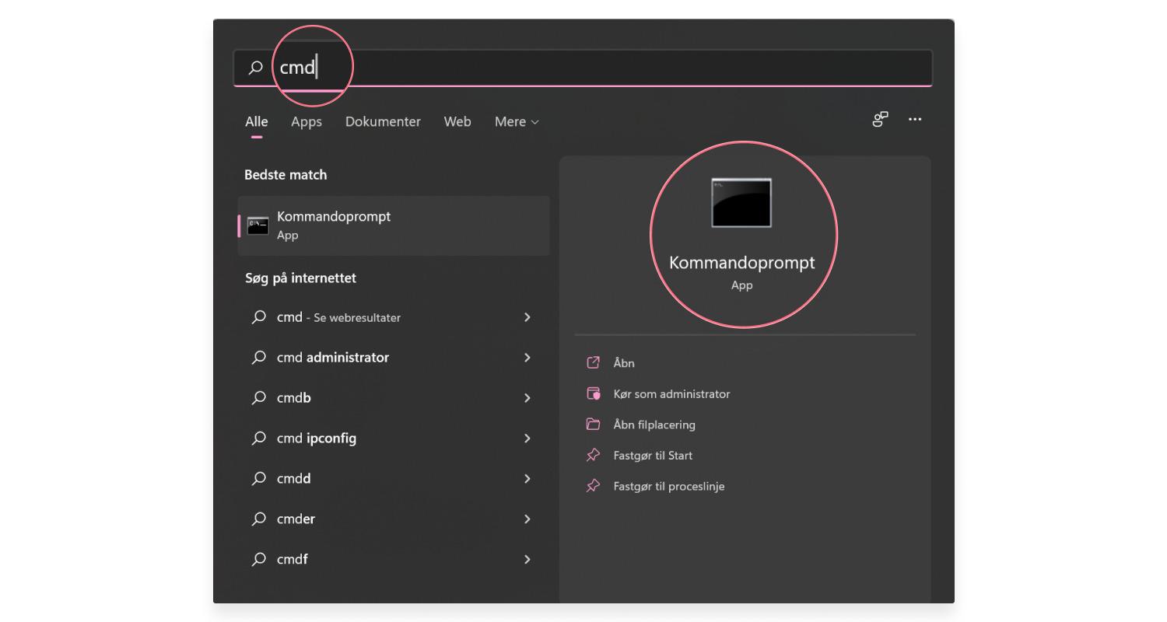The image size is (1167, 622).
Task: Choose Åbn filplacering
Action: pos(654,425)
